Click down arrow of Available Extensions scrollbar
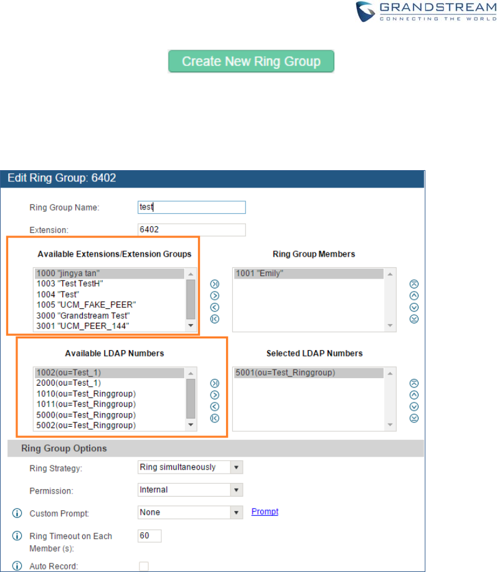Viewport: 497px width, 572px height. point(191,325)
